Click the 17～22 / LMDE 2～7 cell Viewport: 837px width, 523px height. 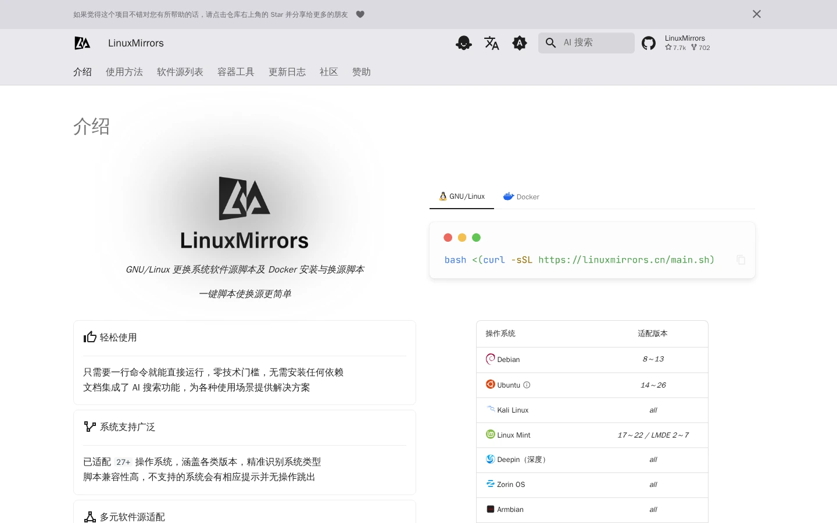point(653,435)
